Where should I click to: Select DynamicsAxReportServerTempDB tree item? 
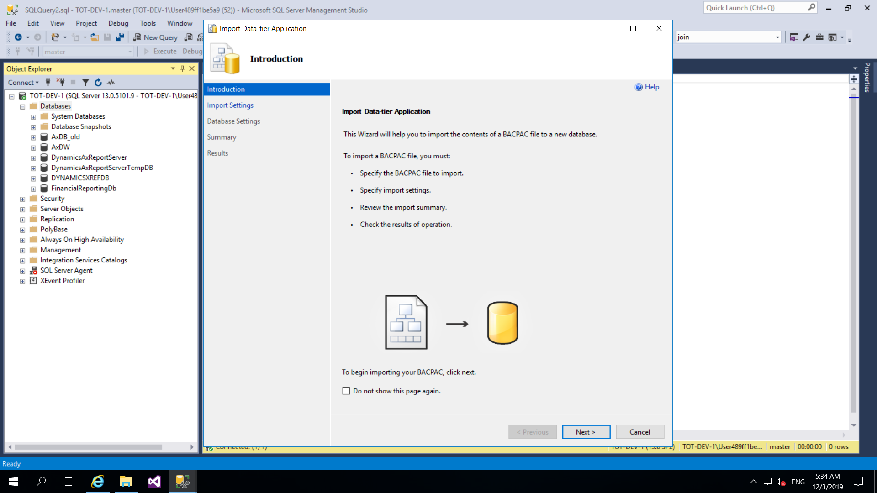[x=102, y=168]
